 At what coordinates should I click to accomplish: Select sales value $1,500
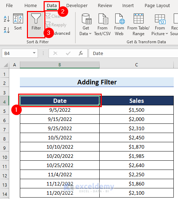click(137, 110)
